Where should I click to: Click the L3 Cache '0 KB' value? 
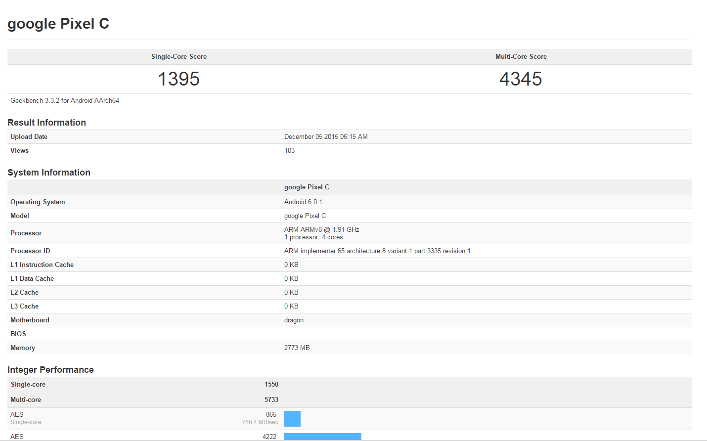(x=291, y=307)
